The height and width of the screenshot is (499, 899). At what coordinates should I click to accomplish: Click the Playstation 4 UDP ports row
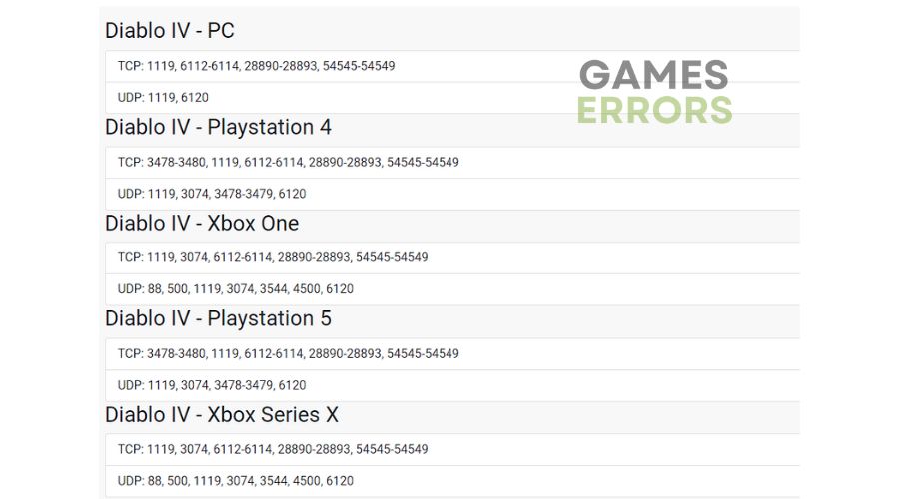pos(452,194)
